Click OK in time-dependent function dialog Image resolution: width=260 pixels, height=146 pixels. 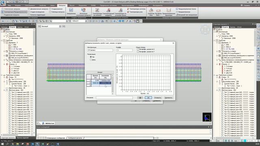[148, 98]
